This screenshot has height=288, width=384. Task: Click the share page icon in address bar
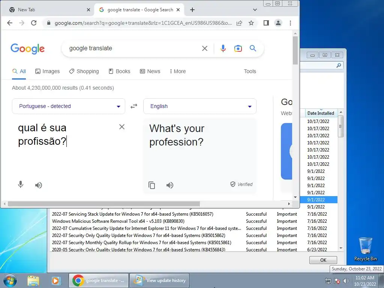click(239, 23)
